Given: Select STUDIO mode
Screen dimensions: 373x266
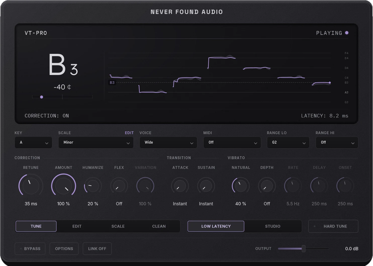Looking at the screenshot, I should tap(273, 226).
